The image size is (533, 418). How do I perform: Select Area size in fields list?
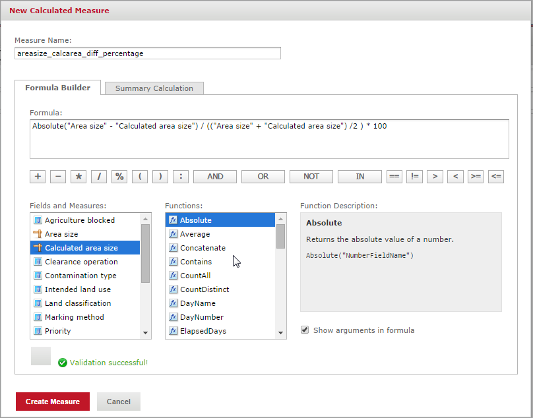pos(61,234)
